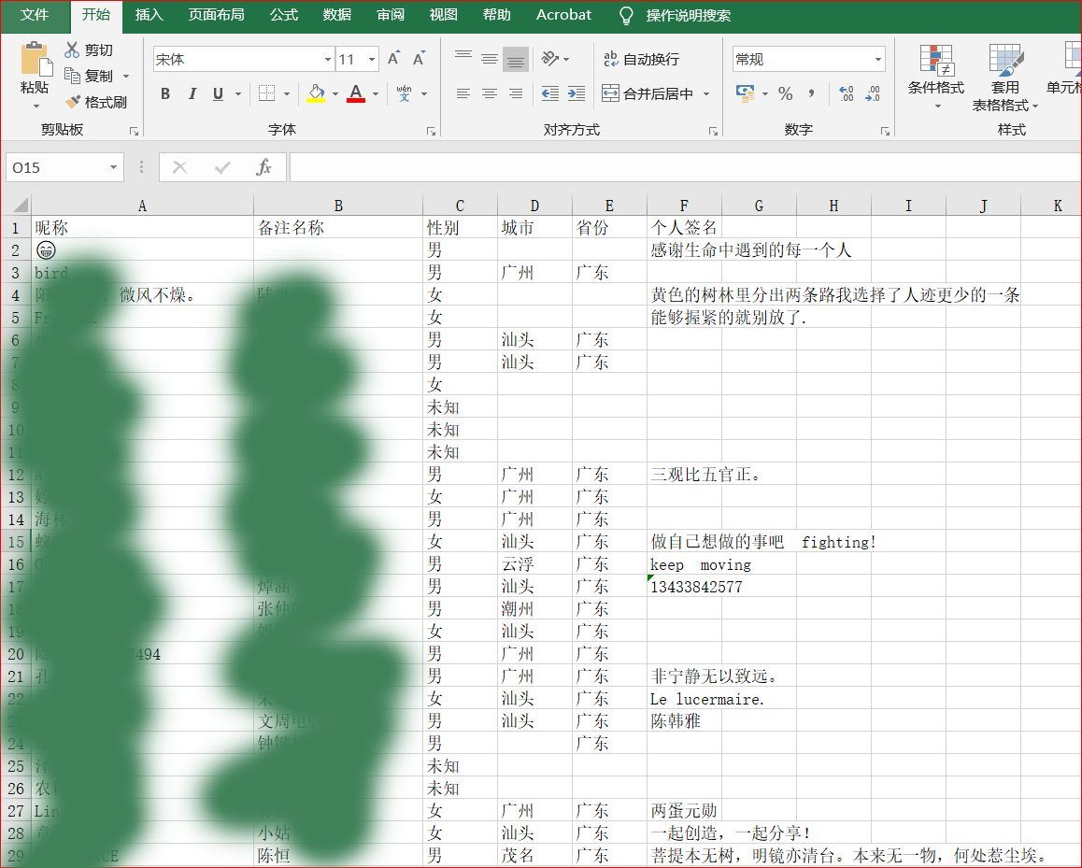
Task: Apply cell borders icon
Action: (266, 93)
